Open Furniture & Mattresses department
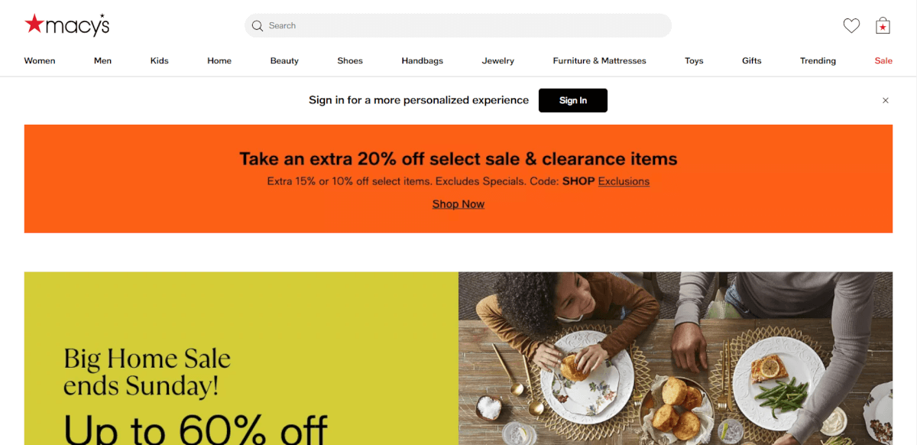Image resolution: width=917 pixels, height=445 pixels. click(599, 60)
